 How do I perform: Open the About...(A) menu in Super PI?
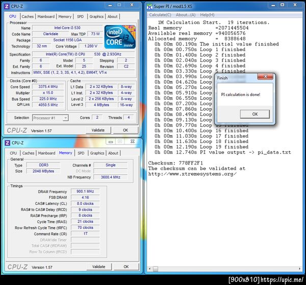click(x=186, y=15)
